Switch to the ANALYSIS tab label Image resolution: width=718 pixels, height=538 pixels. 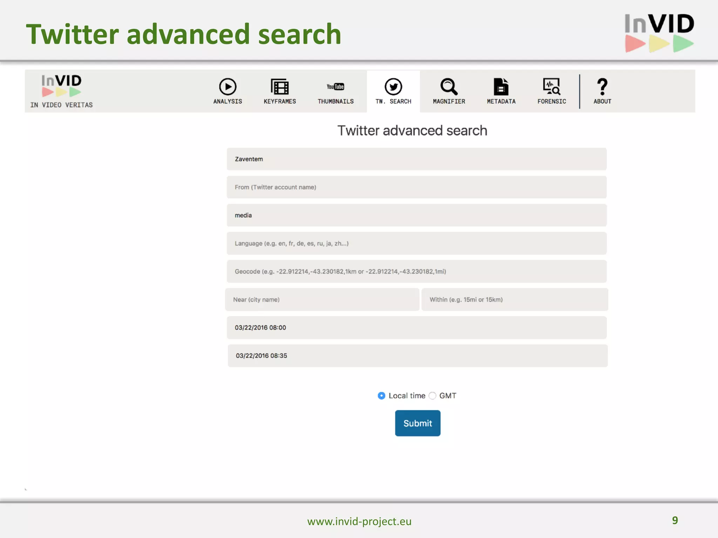point(228,101)
